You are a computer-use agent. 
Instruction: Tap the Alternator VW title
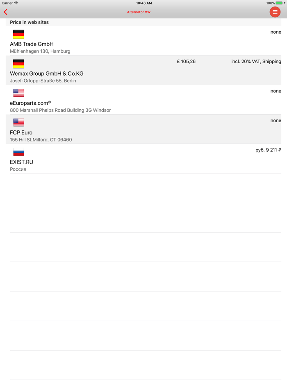(x=139, y=12)
